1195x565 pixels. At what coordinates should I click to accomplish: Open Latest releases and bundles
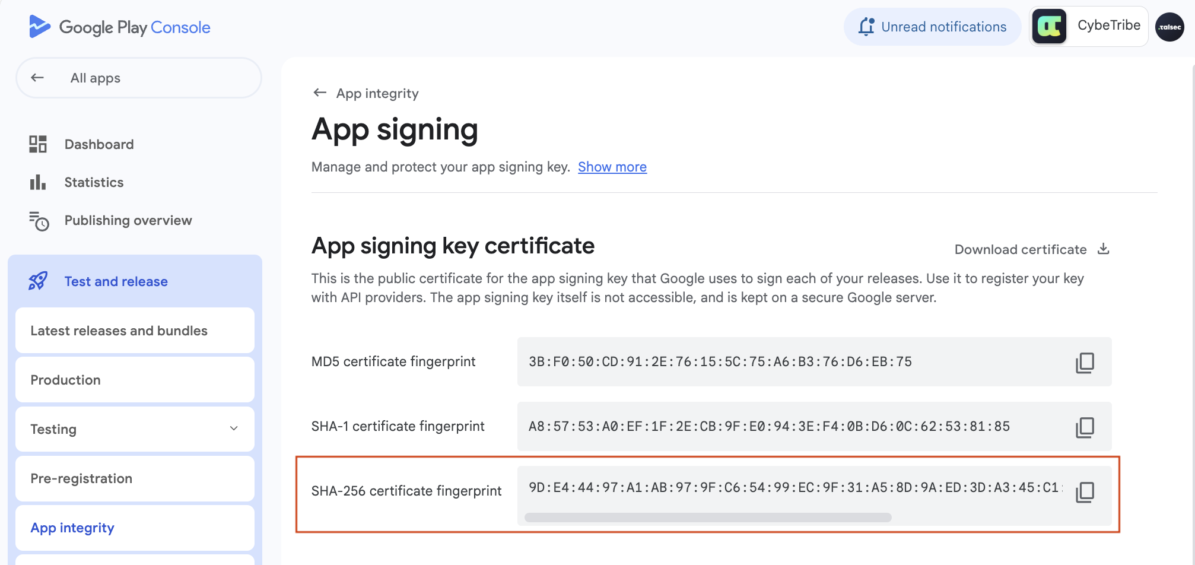(x=119, y=331)
